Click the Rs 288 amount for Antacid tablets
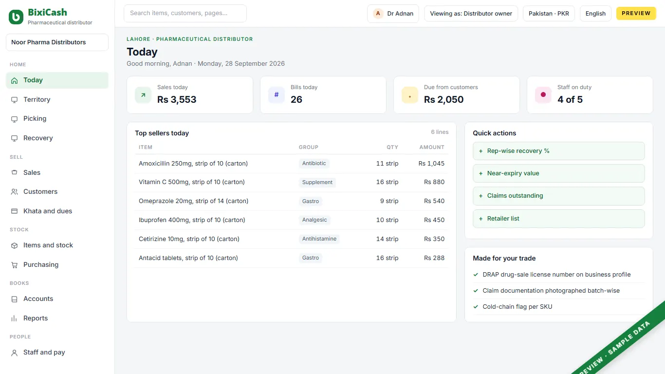This screenshot has height=374, width=665. point(434,258)
